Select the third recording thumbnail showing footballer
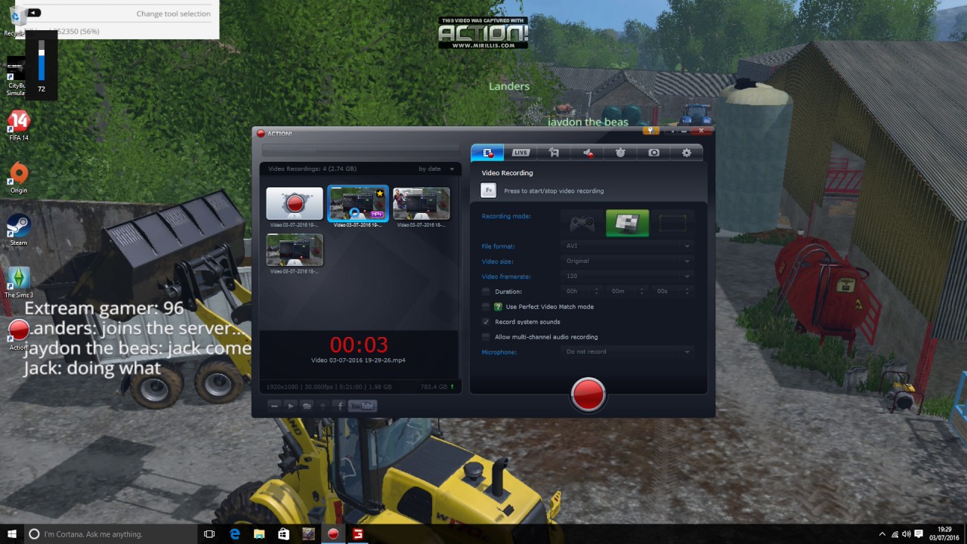The width and height of the screenshot is (967, 544). [x=422, y=204]
